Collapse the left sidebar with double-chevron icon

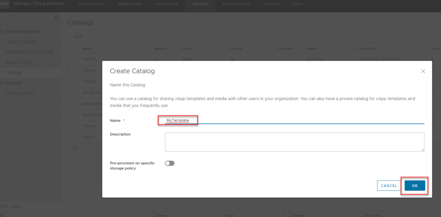pos(56,18)
